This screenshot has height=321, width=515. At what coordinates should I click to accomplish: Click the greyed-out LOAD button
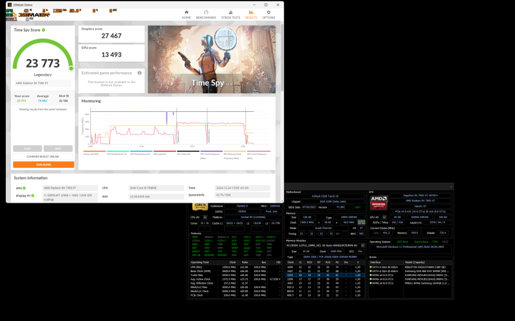[28, 149]
